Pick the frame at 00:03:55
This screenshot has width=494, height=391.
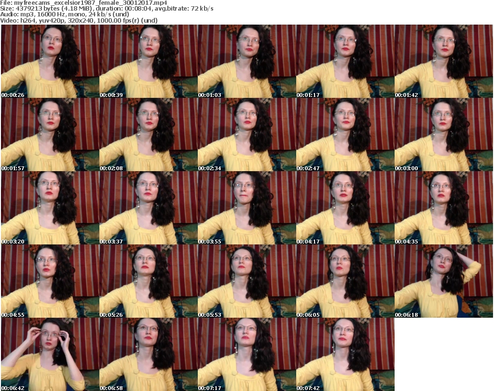pos(247,208)
